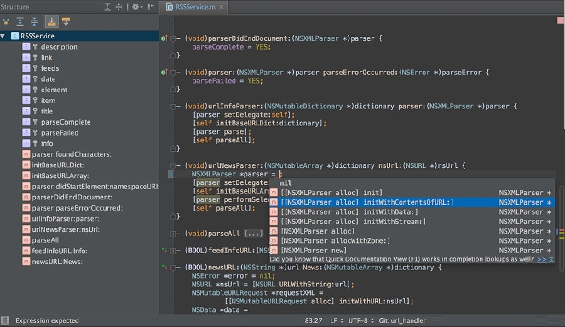Click the RSSService class icon
Image resolution: width=565 pixels, height=327 pixels.
coord(15,36)
